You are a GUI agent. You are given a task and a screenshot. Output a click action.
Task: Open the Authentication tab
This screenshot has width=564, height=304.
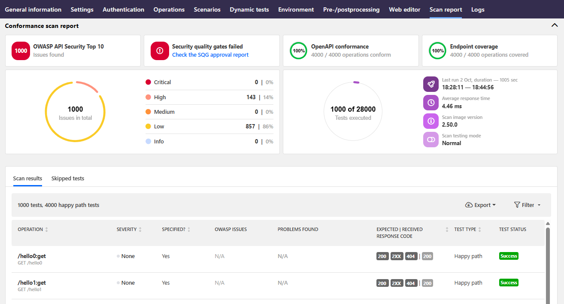click(x=123, y=9)
